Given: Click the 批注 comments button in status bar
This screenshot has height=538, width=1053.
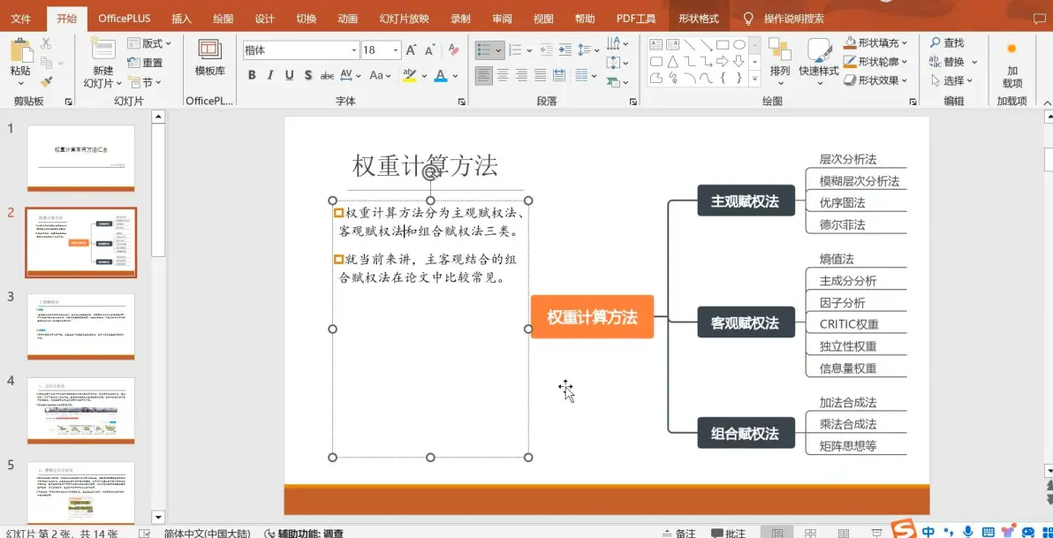Looking at the screenshot, I should (x=729, y=534).
